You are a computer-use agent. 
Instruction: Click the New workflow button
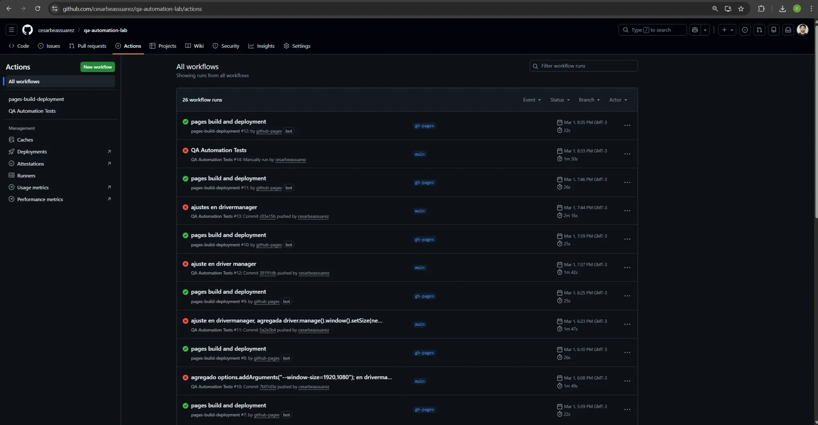[97, 67]
